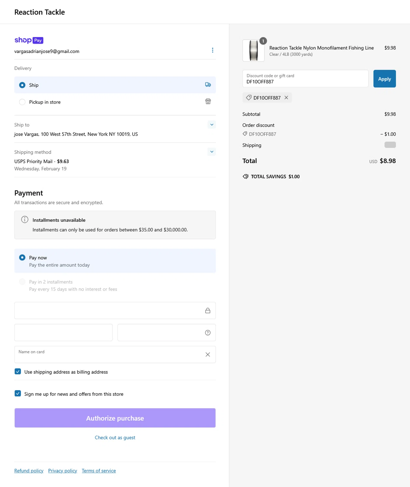Click the Installments unavailable notice heading
This screenshot has width=410, height=487.
click(59, 220)
